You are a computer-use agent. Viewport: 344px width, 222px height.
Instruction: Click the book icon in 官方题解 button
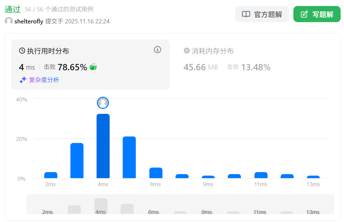point(246,14)
